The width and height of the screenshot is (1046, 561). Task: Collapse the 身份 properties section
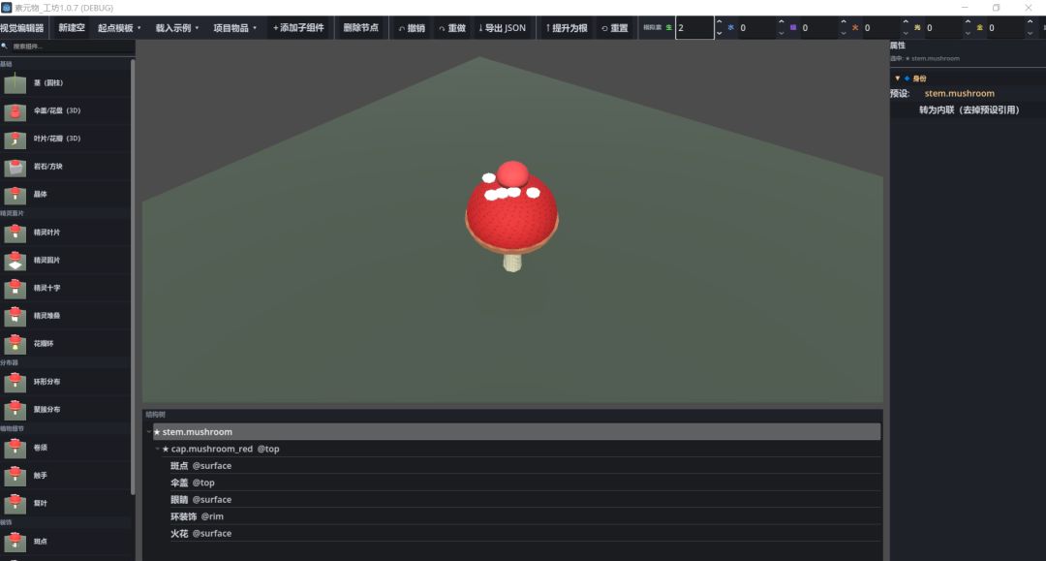897,78
